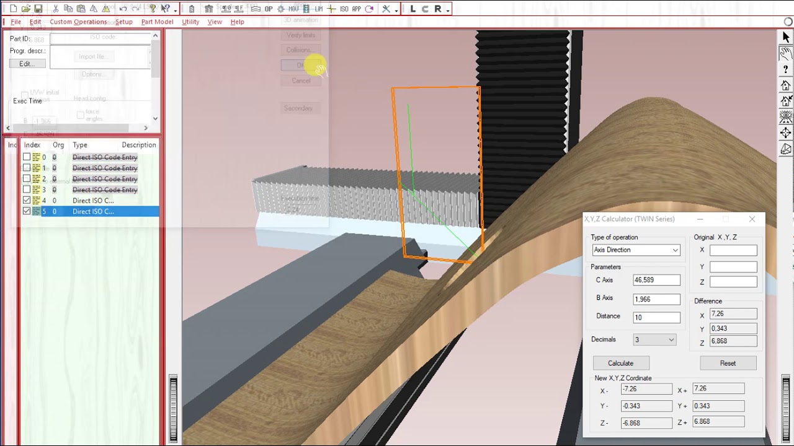Click the crossed tools settings icon
The image size is (794, 446).
[386, 9]
